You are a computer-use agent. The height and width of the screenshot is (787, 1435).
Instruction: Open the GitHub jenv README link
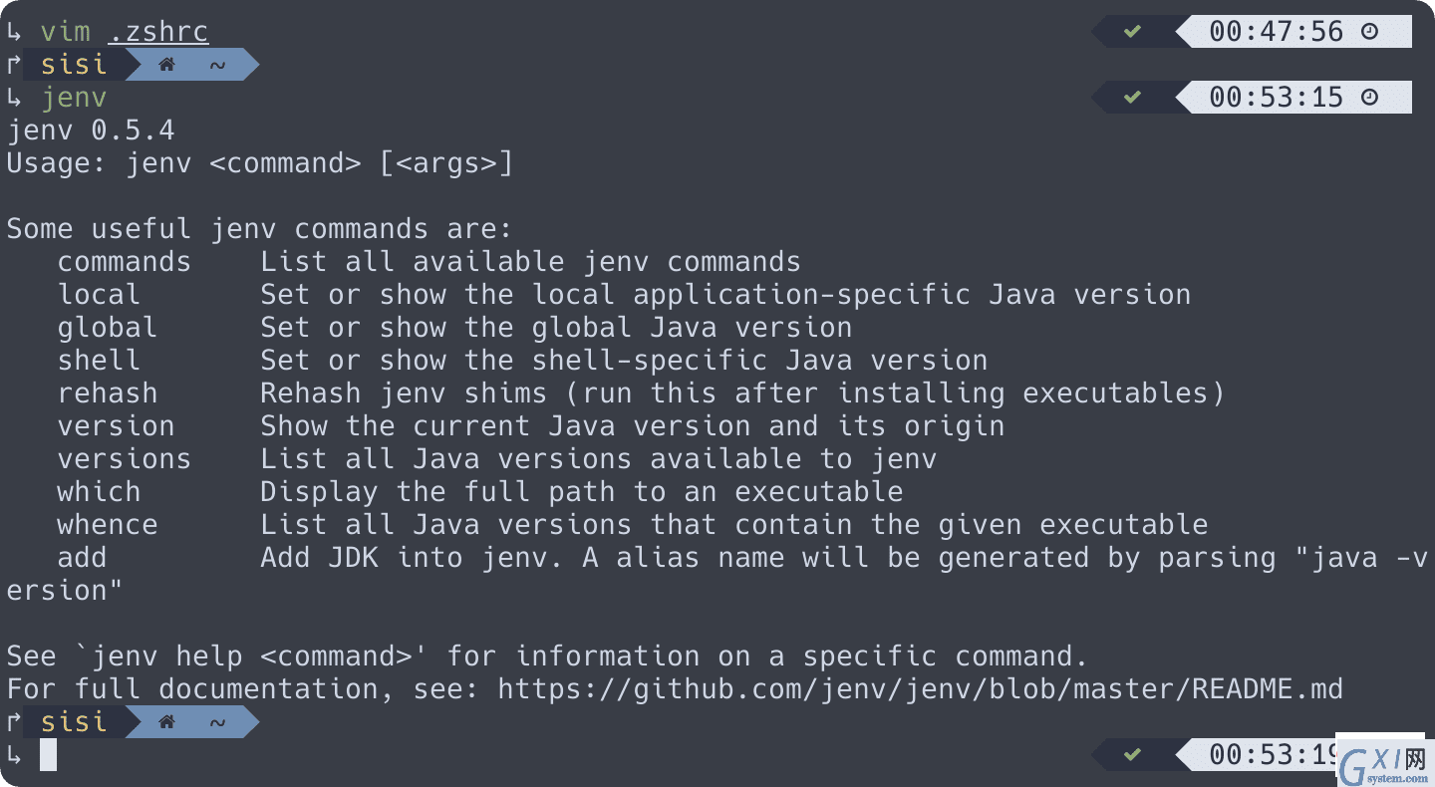click(920, 688)
